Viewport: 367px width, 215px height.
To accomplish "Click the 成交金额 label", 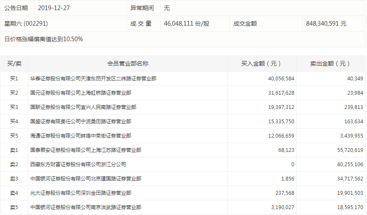I will pos(245,24).
